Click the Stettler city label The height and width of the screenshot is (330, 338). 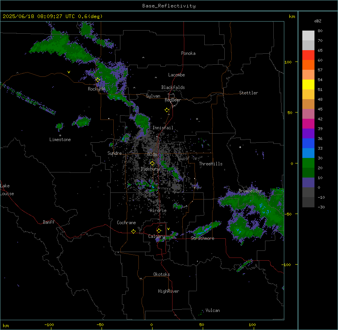click(x=249, y=93)
